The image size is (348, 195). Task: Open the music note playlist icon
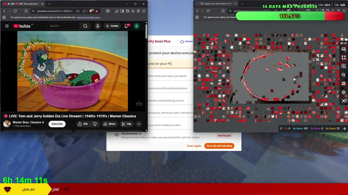click(x=117, y=11)
